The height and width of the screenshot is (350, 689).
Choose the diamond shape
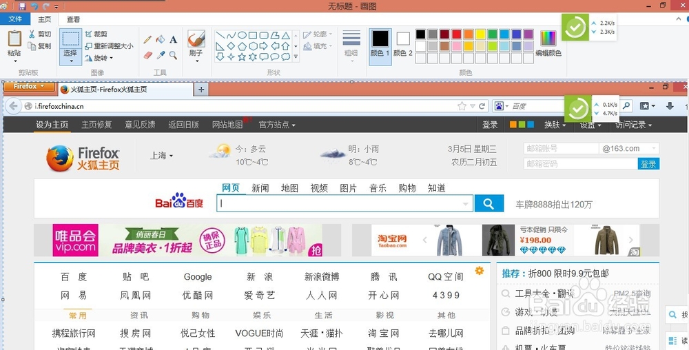[231, 45]
